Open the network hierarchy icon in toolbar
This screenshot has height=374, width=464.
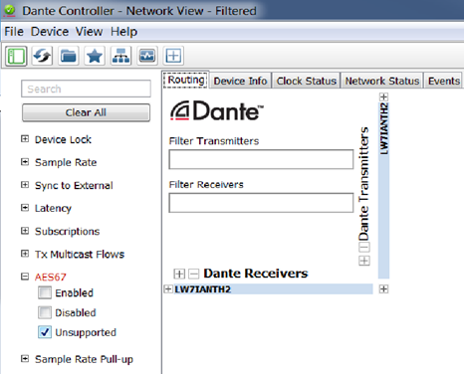pyautogui.click(x=120, y=56)
